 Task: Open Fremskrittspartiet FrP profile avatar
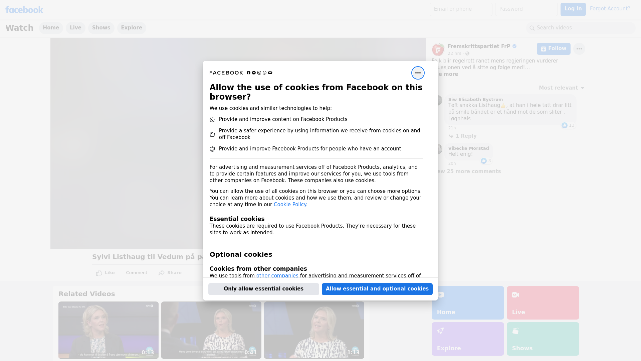(x=438, y=49)
